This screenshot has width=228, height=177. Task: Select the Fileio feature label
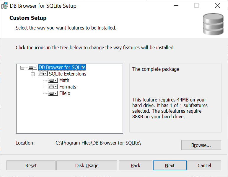pyautogui.click(x=65, y=93)
